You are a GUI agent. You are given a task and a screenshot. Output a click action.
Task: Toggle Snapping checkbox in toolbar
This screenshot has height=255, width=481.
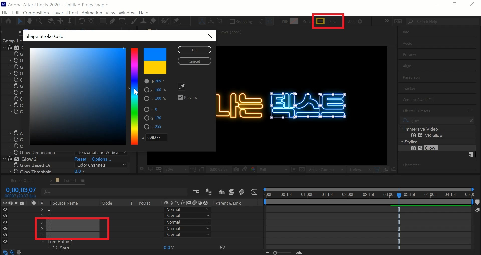[232, 21]
